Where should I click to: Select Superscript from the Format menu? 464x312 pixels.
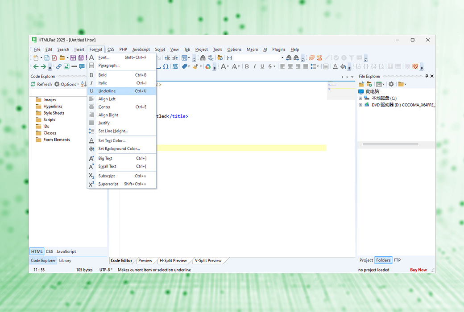click(122, 184)
